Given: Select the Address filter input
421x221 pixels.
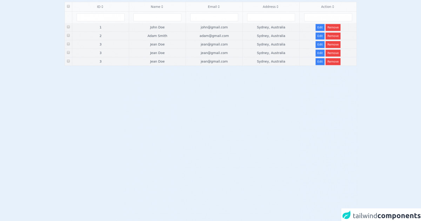Looking at the screenshot, I should 271,17.
